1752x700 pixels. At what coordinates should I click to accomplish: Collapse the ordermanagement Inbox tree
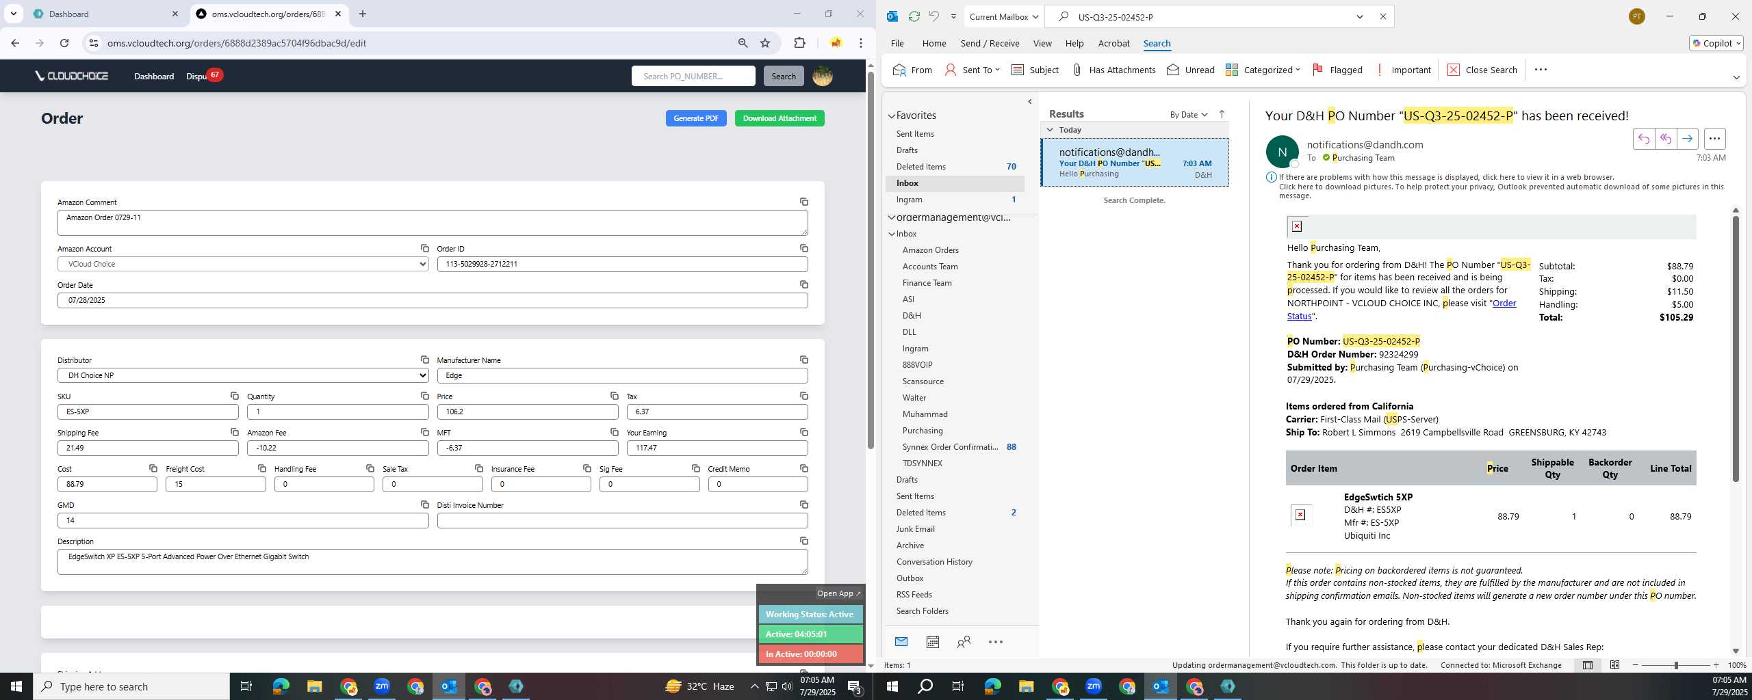892,234
